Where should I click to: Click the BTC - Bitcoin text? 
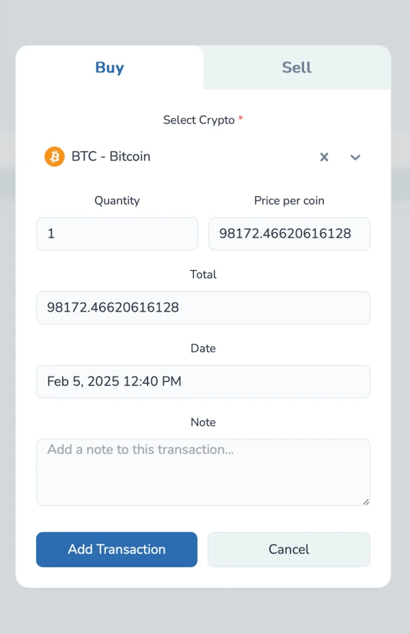click(110, 156)
